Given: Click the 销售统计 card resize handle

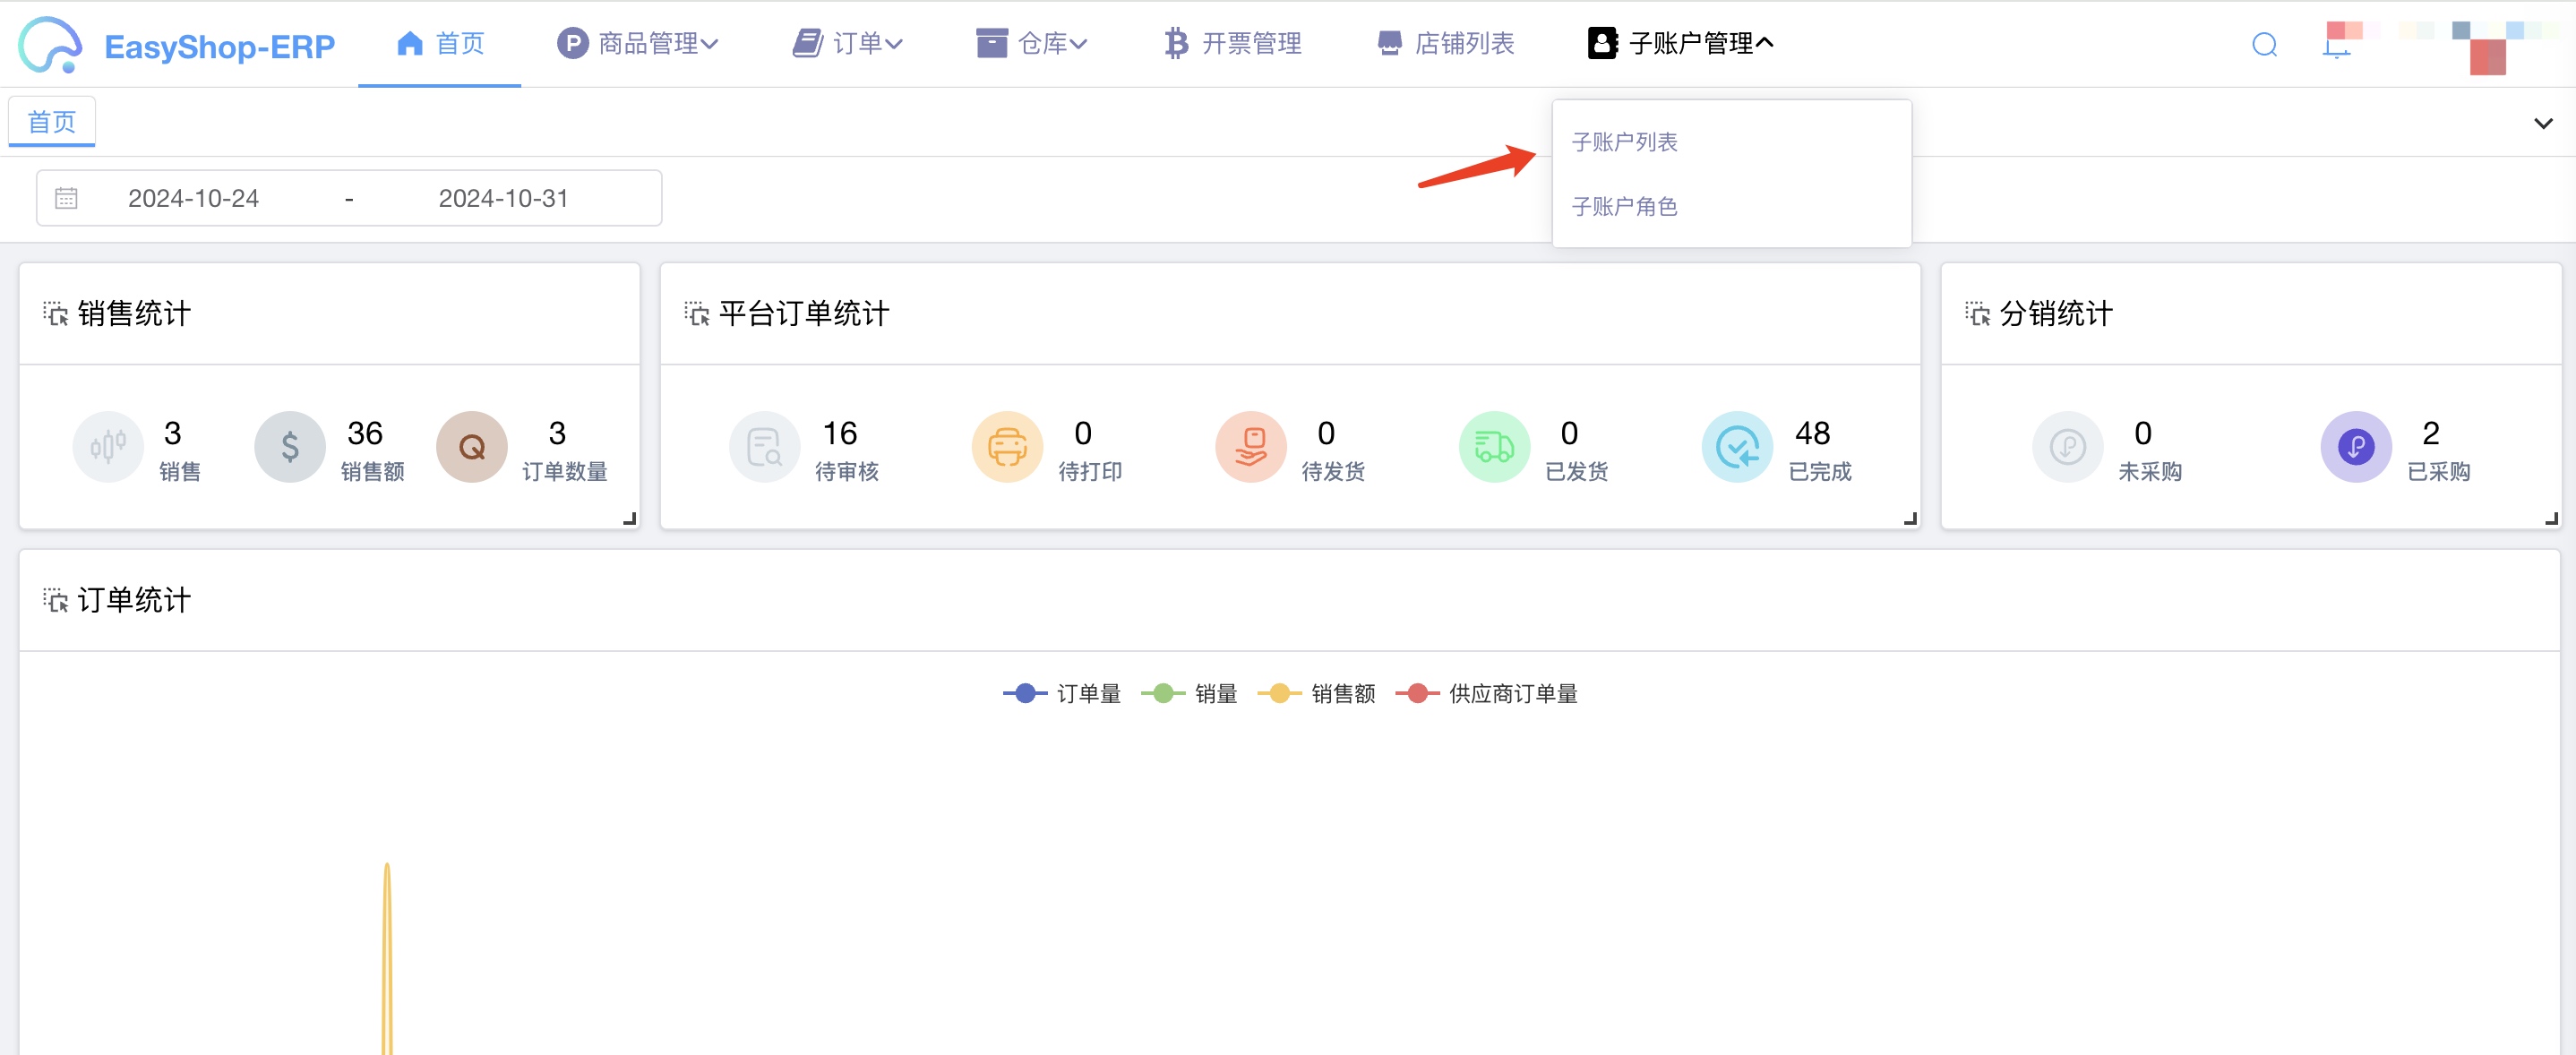Looking at the screenshot, I should pos(630,518).
